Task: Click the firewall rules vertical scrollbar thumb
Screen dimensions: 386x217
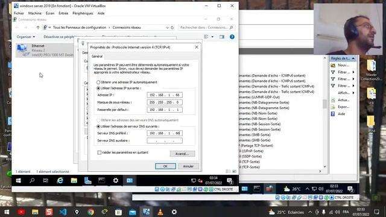Action: (x=324, y=104)
